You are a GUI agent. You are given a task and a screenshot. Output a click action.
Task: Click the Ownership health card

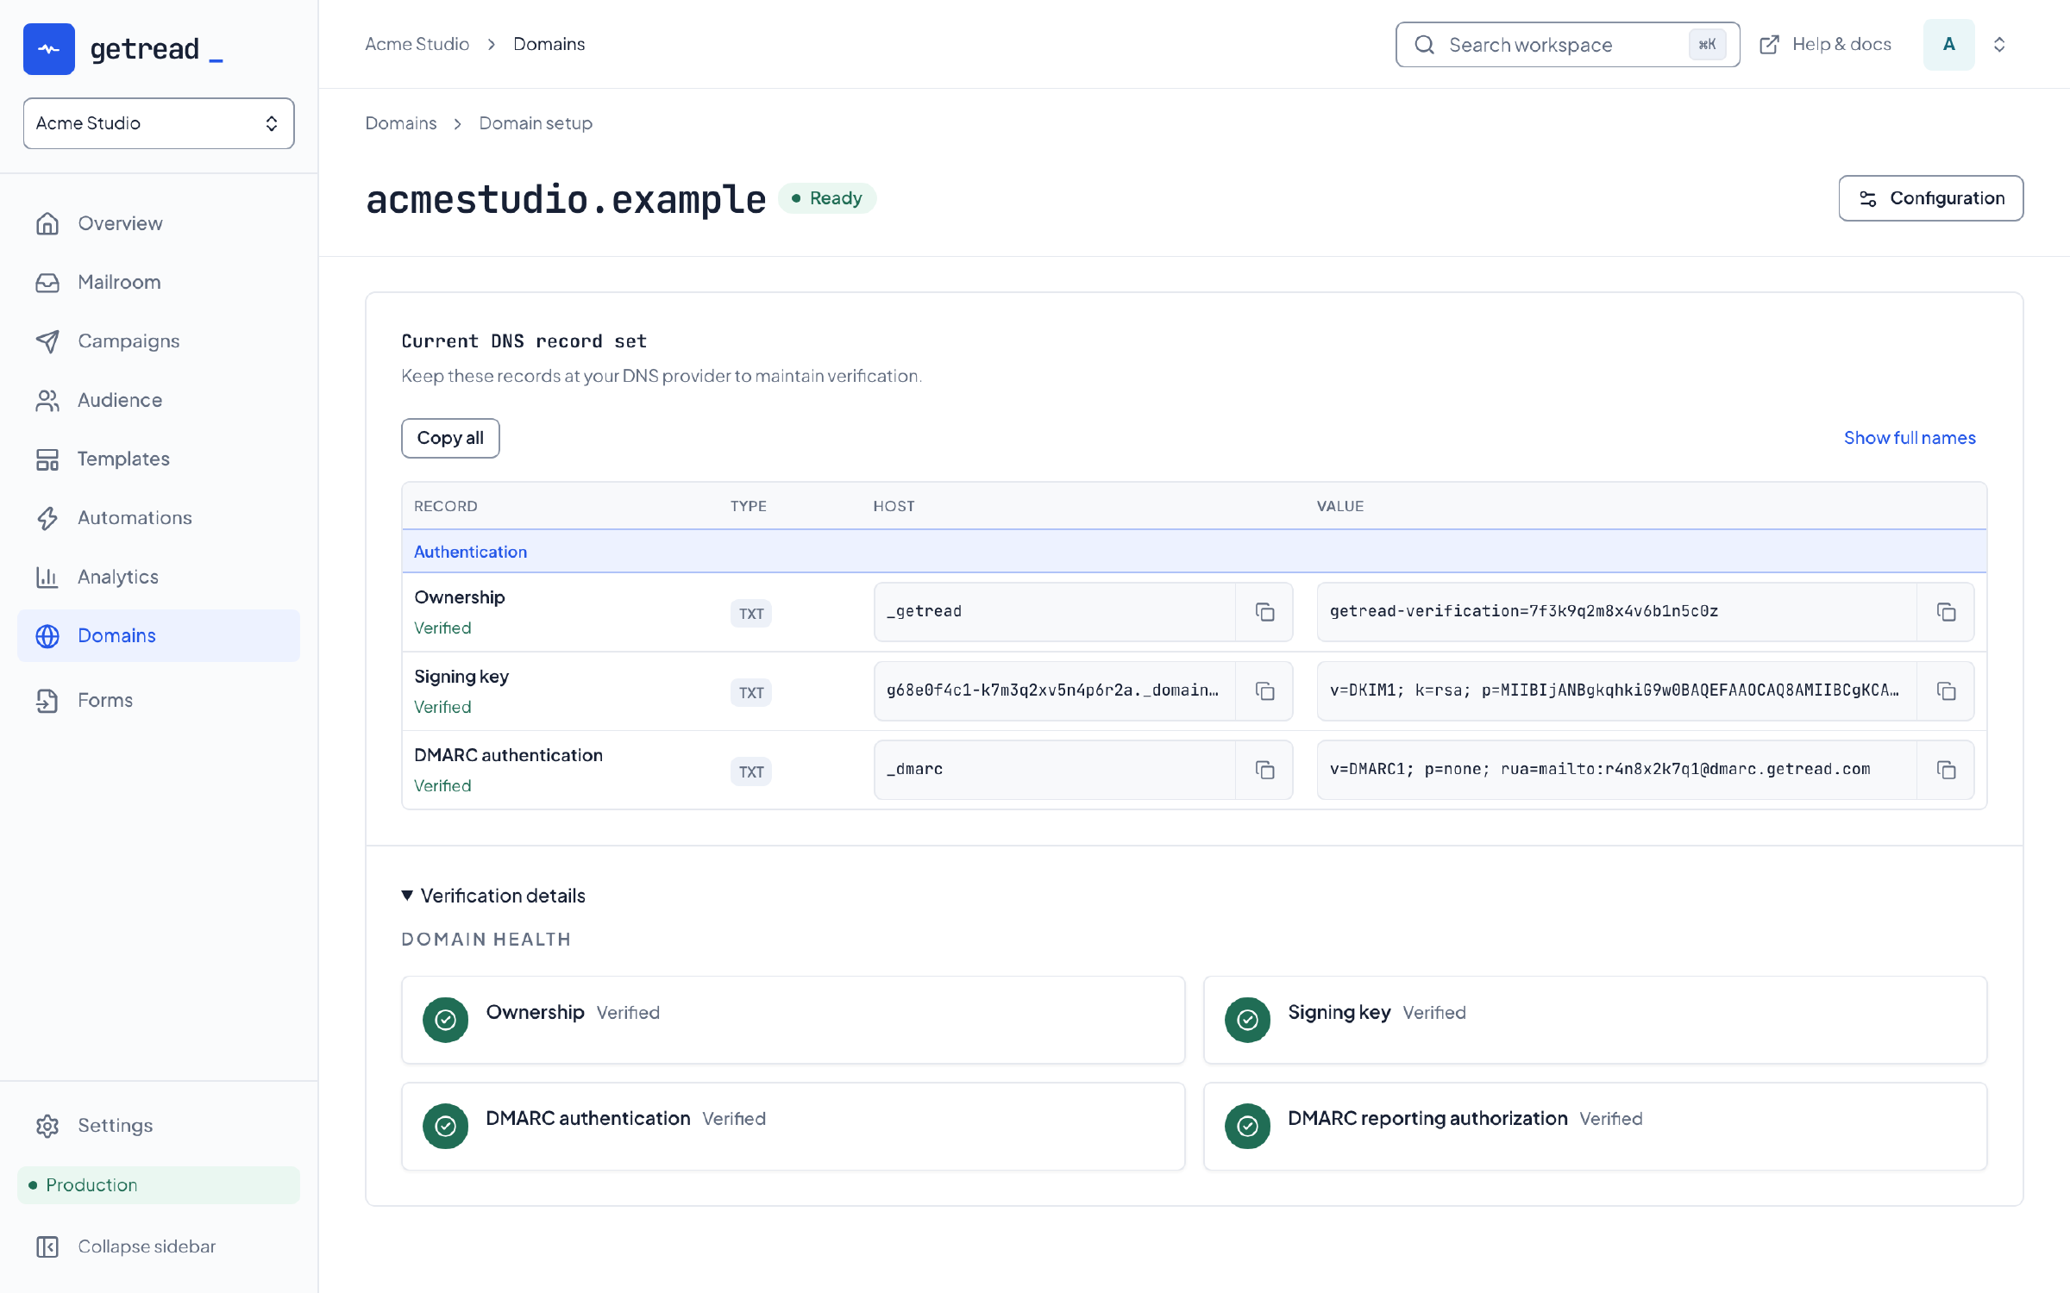(793, 1020)
